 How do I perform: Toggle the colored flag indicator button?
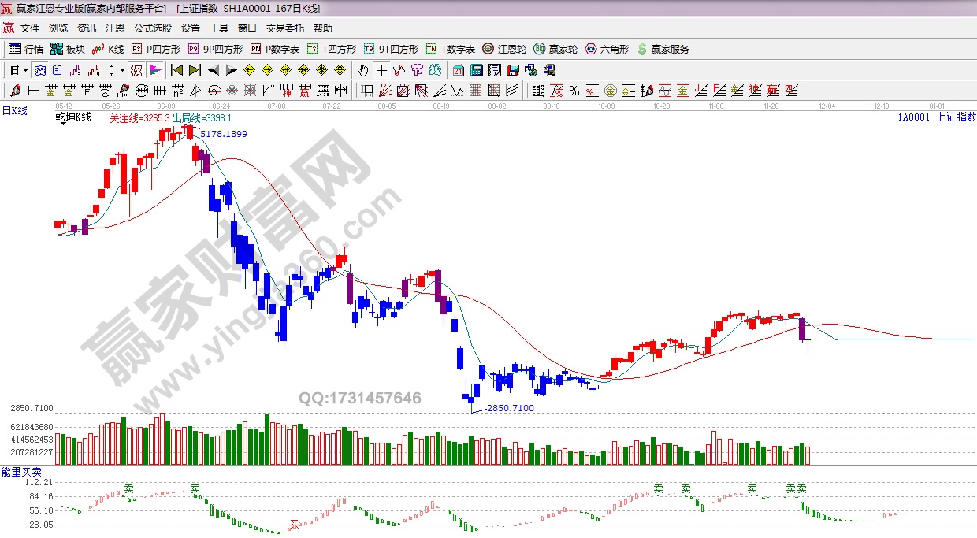click(155, 70)
